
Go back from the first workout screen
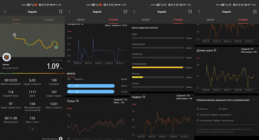[x=5, y=12]
